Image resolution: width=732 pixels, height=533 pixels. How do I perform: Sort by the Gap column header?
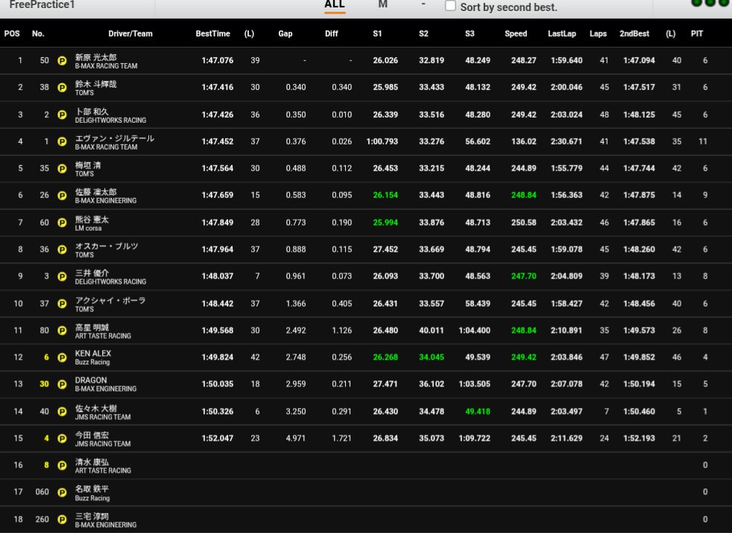click(285, 33)
